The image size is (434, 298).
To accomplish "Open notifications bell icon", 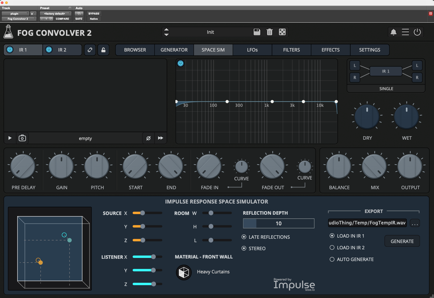I will (x=394, y=32).
